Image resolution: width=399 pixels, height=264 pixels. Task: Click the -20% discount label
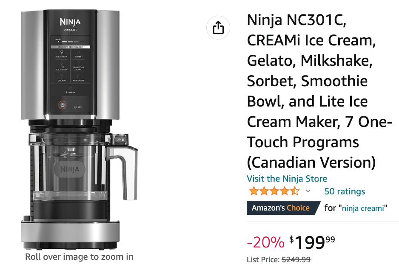click(x=266, y=242)
